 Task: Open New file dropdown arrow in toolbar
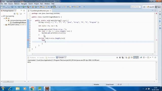[4, 7]
